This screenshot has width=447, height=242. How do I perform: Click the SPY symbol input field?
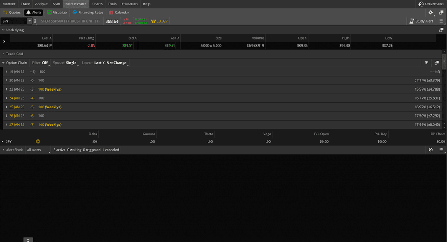pyautogui.click(x=14, y=21)
